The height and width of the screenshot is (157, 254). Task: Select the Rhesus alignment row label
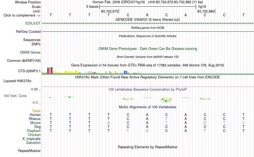35,119
